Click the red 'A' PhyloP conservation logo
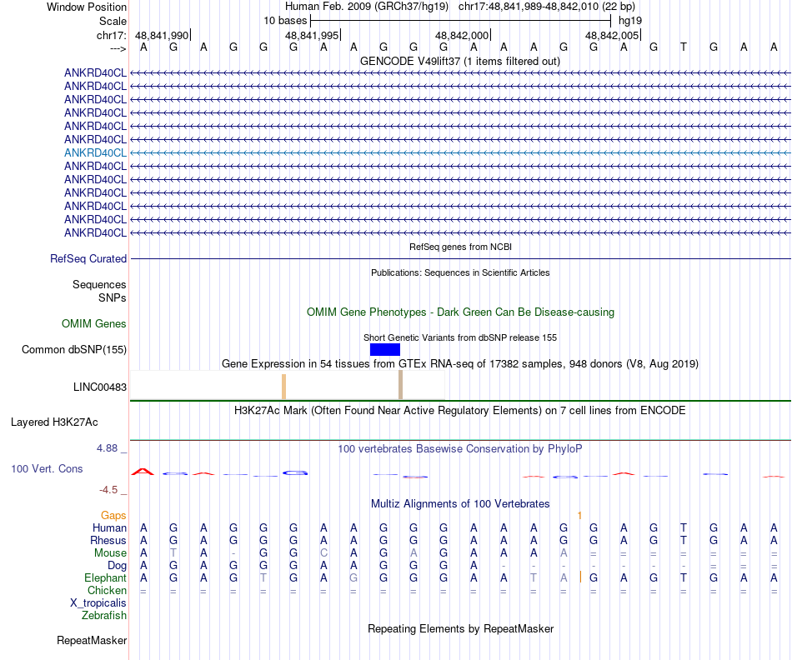This screenshot has height=660, width=792. (143, 472)
